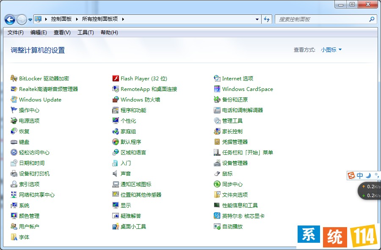Screen dimensions: 381x250
Task: Open the 网络和共享中心 link
Action: click(x=36, y=195)
